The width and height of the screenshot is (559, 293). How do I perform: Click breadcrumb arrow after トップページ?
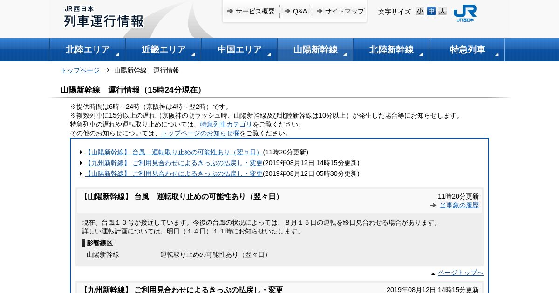(x=107, y=70)
